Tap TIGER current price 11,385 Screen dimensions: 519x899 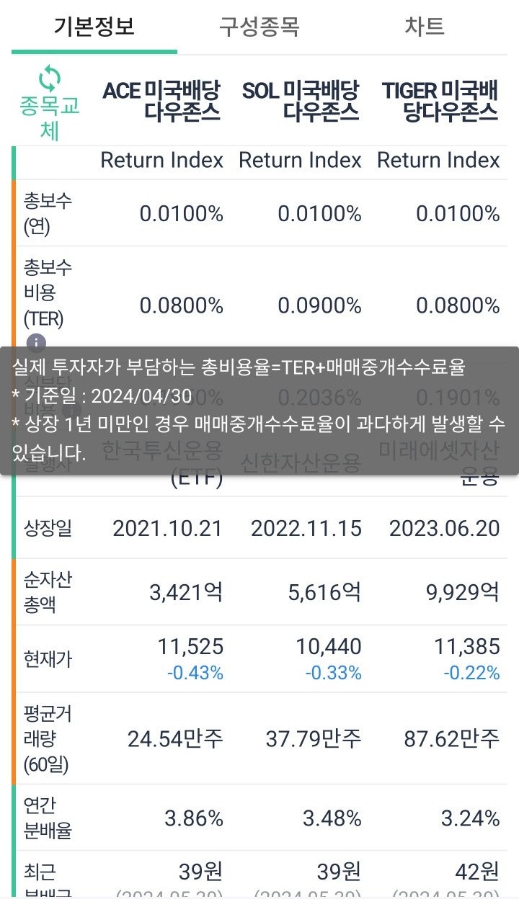(x=466, y=647)
